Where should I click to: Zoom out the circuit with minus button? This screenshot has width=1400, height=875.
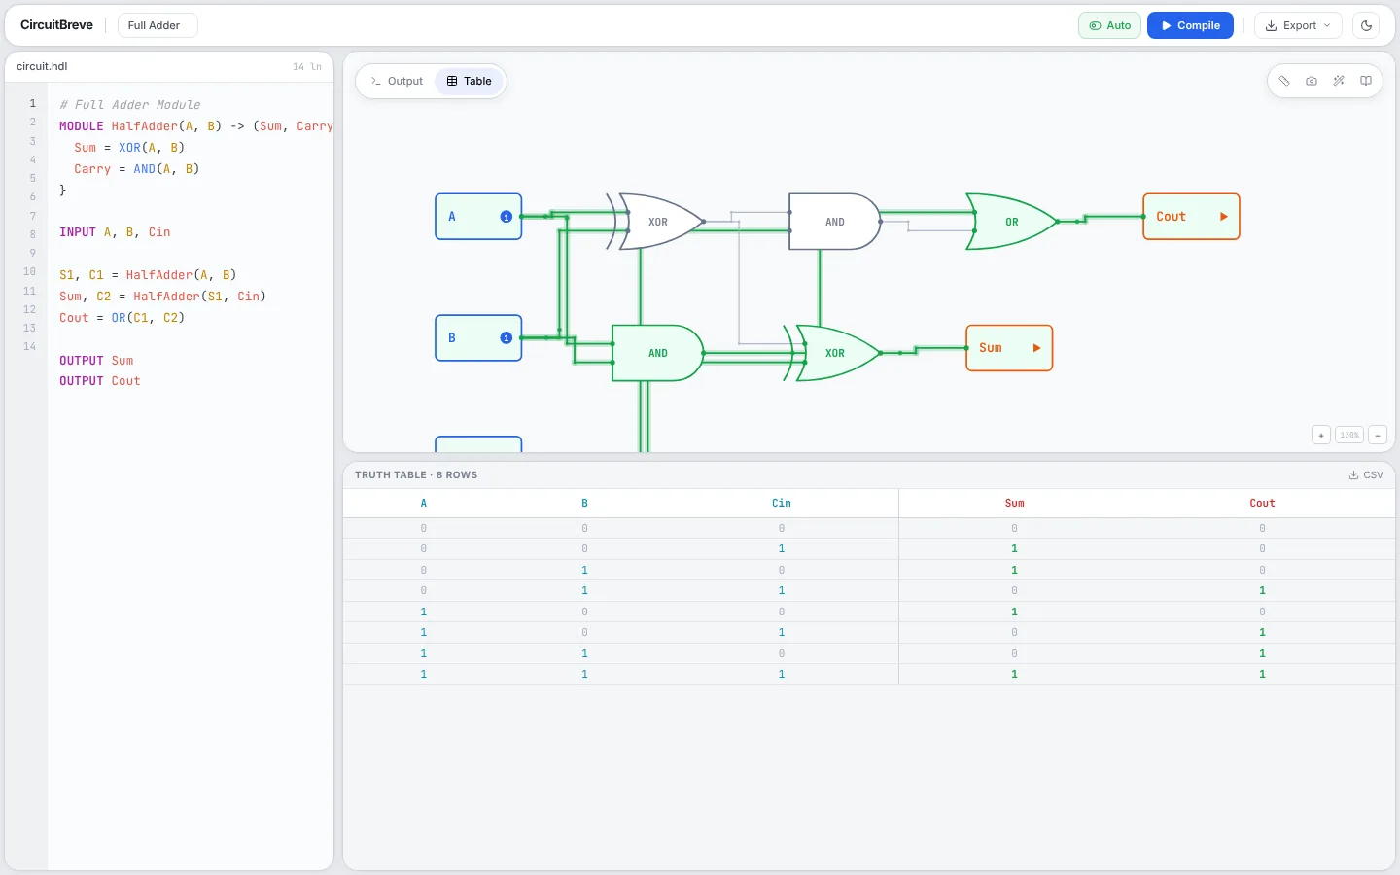point(1378,435)
